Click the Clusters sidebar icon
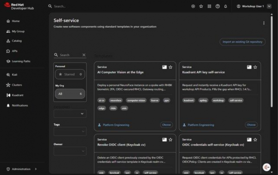 pyautogui.click(x=8, y=85)
